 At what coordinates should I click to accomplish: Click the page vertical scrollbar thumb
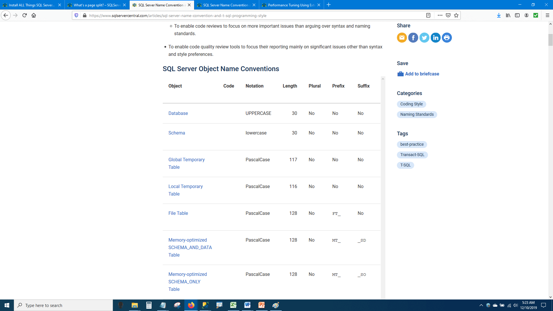click(550, 40)
